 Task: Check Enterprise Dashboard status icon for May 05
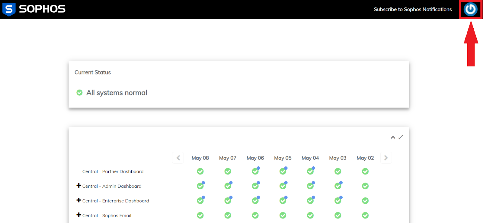pyautogui.click(x=283, y=200)
